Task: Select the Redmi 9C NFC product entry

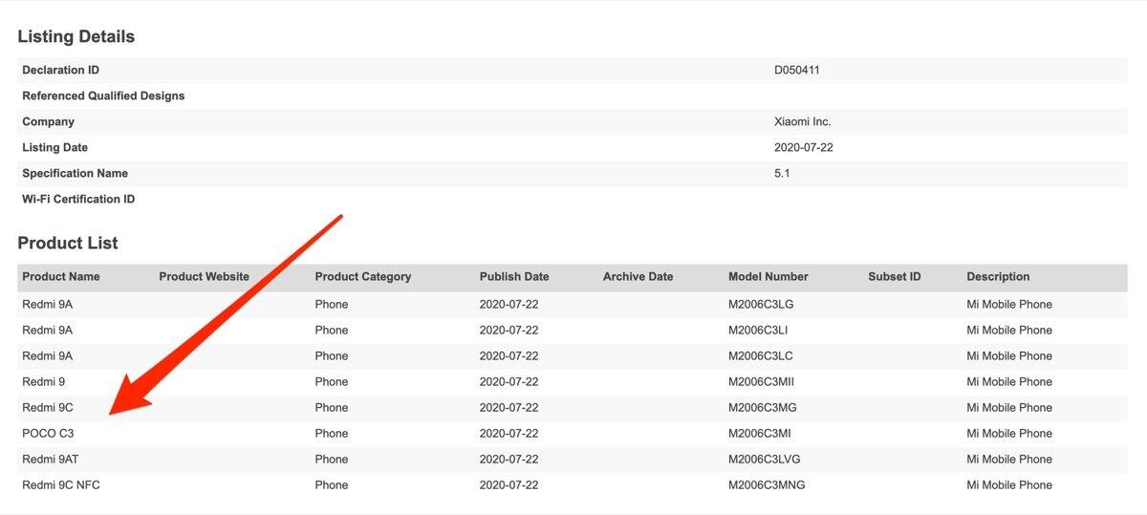Action: [x=61, y=484]
